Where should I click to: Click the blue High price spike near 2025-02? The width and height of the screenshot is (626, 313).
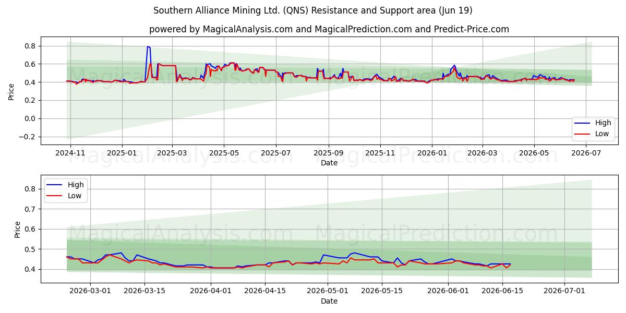tap(148, 47)
